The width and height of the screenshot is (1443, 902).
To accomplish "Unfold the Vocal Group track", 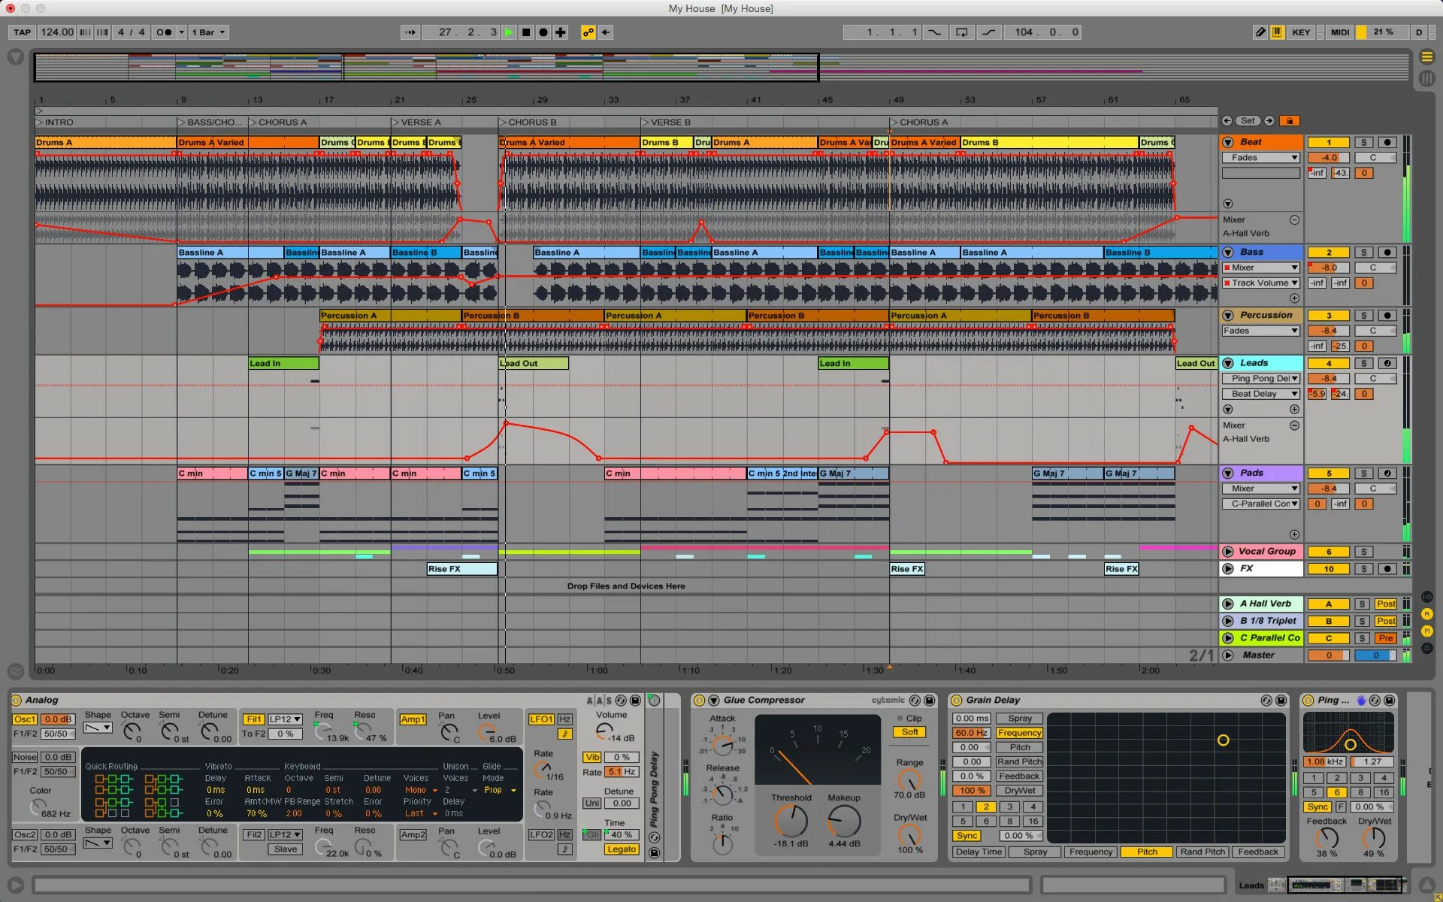I will click(1227, 552).
